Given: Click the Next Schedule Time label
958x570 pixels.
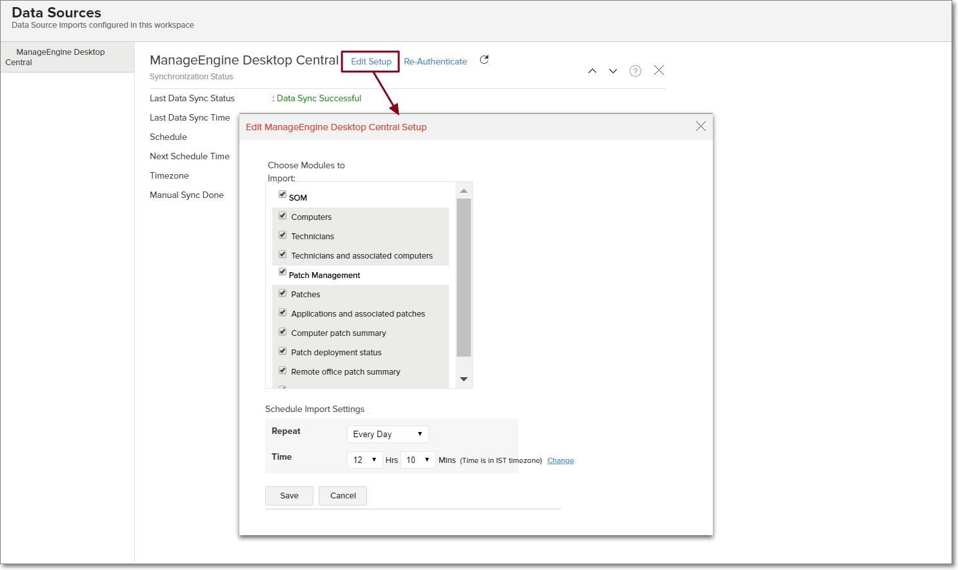Looking at the screenshot, I should pyautogui.click(x=190, y=156).
